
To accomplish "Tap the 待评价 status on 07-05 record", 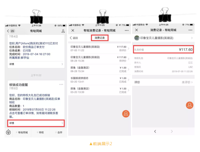I will 123,51.
